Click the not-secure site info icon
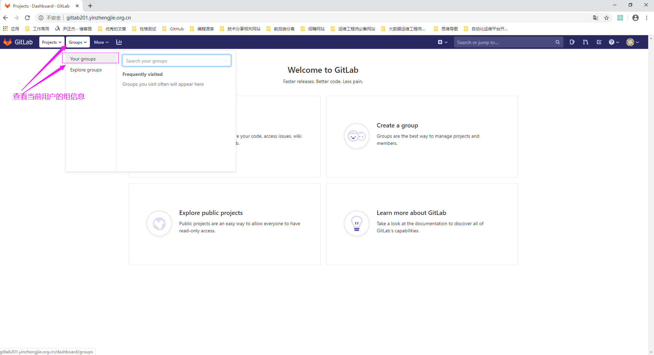 (41, 18)
